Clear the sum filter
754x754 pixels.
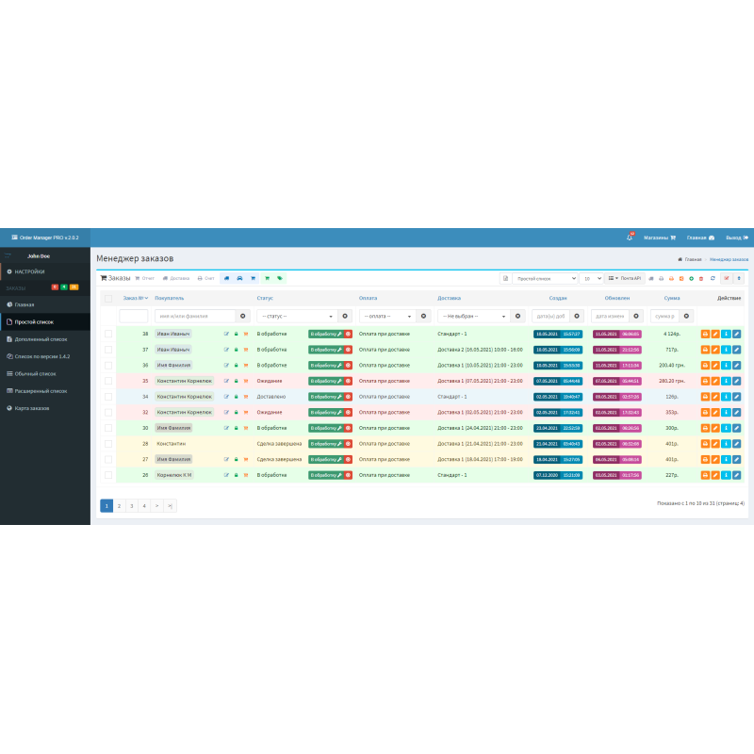point(687,316)
